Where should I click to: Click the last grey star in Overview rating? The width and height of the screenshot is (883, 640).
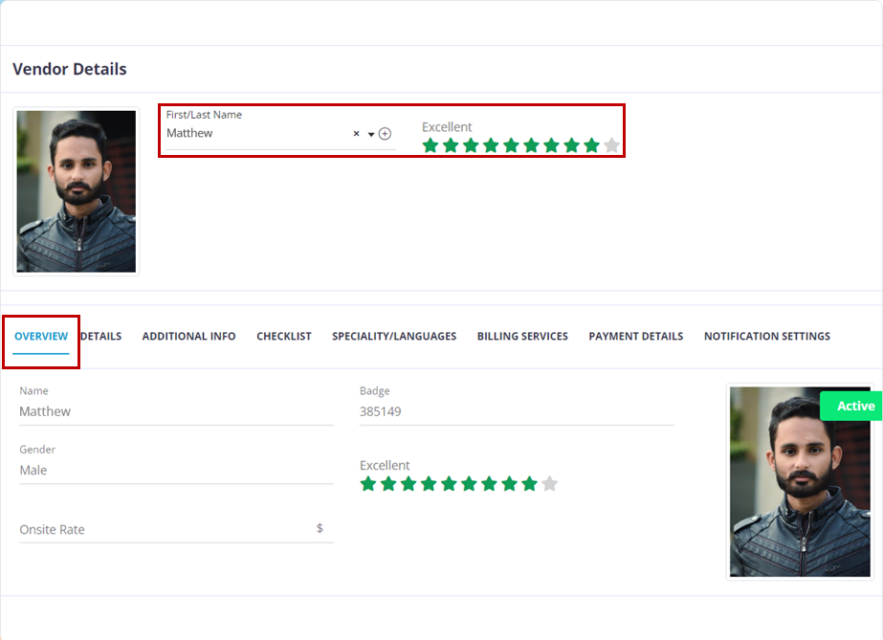click(549, 484)
